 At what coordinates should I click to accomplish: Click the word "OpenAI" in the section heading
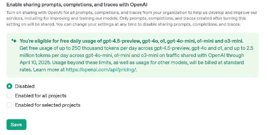click(139, 5)
